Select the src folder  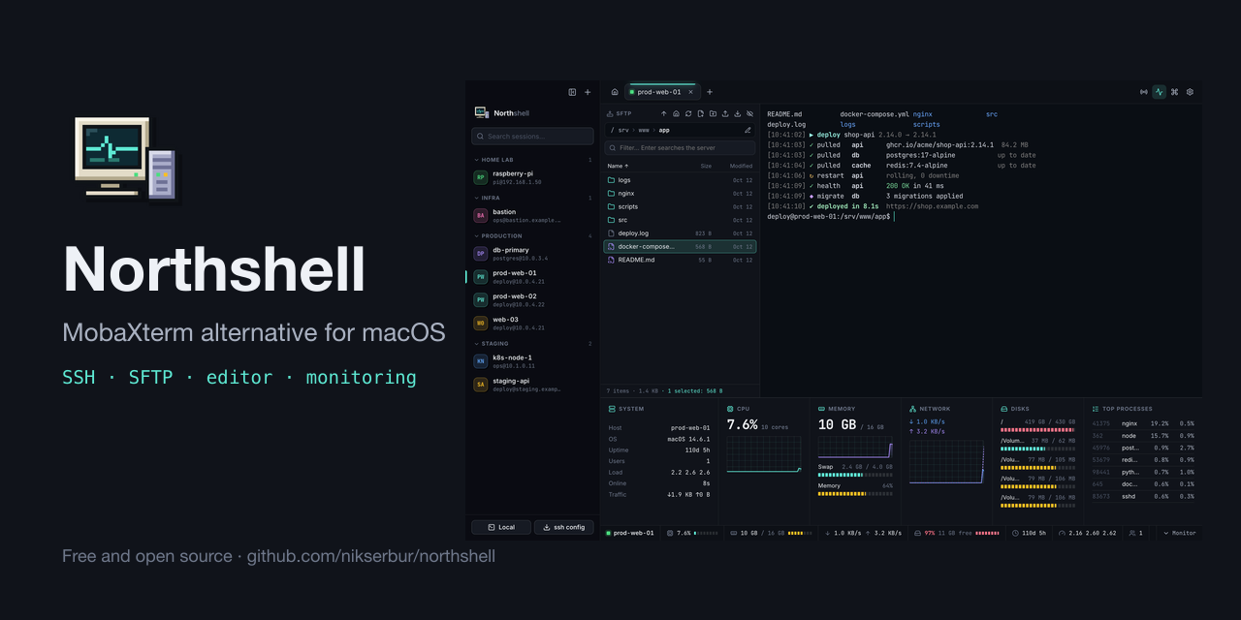(x=680, y=220)
